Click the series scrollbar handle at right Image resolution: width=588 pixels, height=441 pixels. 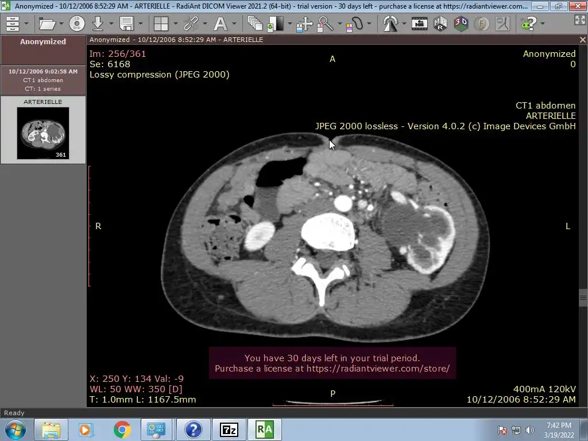[583, 298]
